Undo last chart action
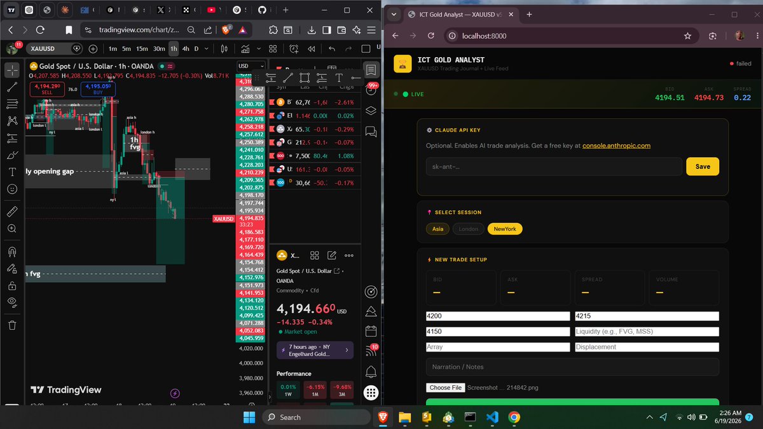Image resolution: width=763 pixels, height=429 pixels. [x=332, y=48]
